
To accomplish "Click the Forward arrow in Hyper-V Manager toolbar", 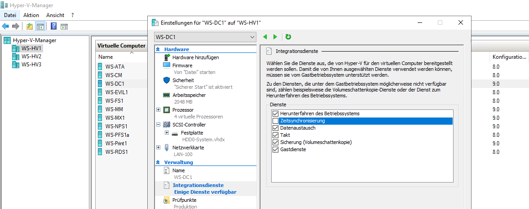I will (16, 26).
